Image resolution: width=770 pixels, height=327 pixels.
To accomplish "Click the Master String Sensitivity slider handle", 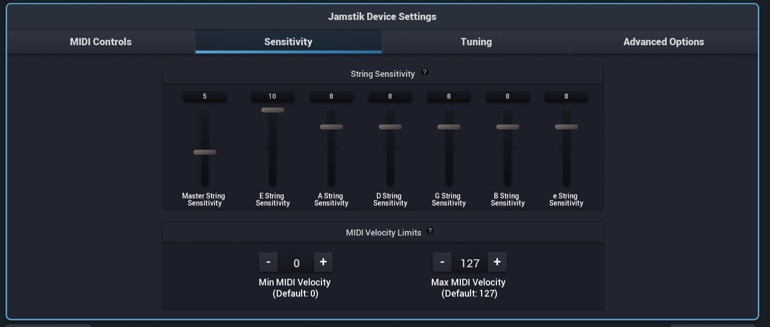I will pos(205,152).
